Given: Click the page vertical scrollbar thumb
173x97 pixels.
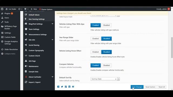Looking at the screenshot, I should point(172,47).
